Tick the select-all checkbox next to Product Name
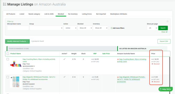175x94 pixels. point(8,54)
